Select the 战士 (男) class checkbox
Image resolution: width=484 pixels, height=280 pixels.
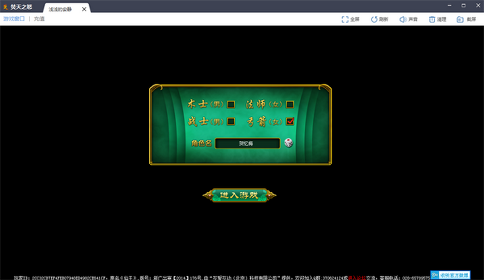[231, 121]
